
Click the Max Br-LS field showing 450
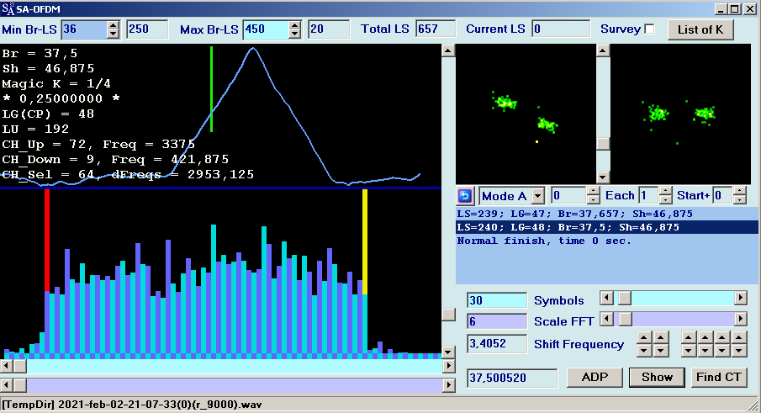pyautogui.click(x=266, y=29)
